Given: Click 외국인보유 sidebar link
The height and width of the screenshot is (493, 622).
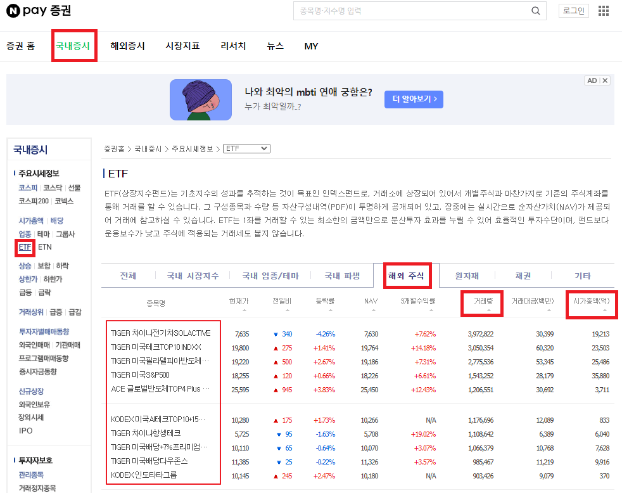Looking at the screenshot, I should [34, 404].
